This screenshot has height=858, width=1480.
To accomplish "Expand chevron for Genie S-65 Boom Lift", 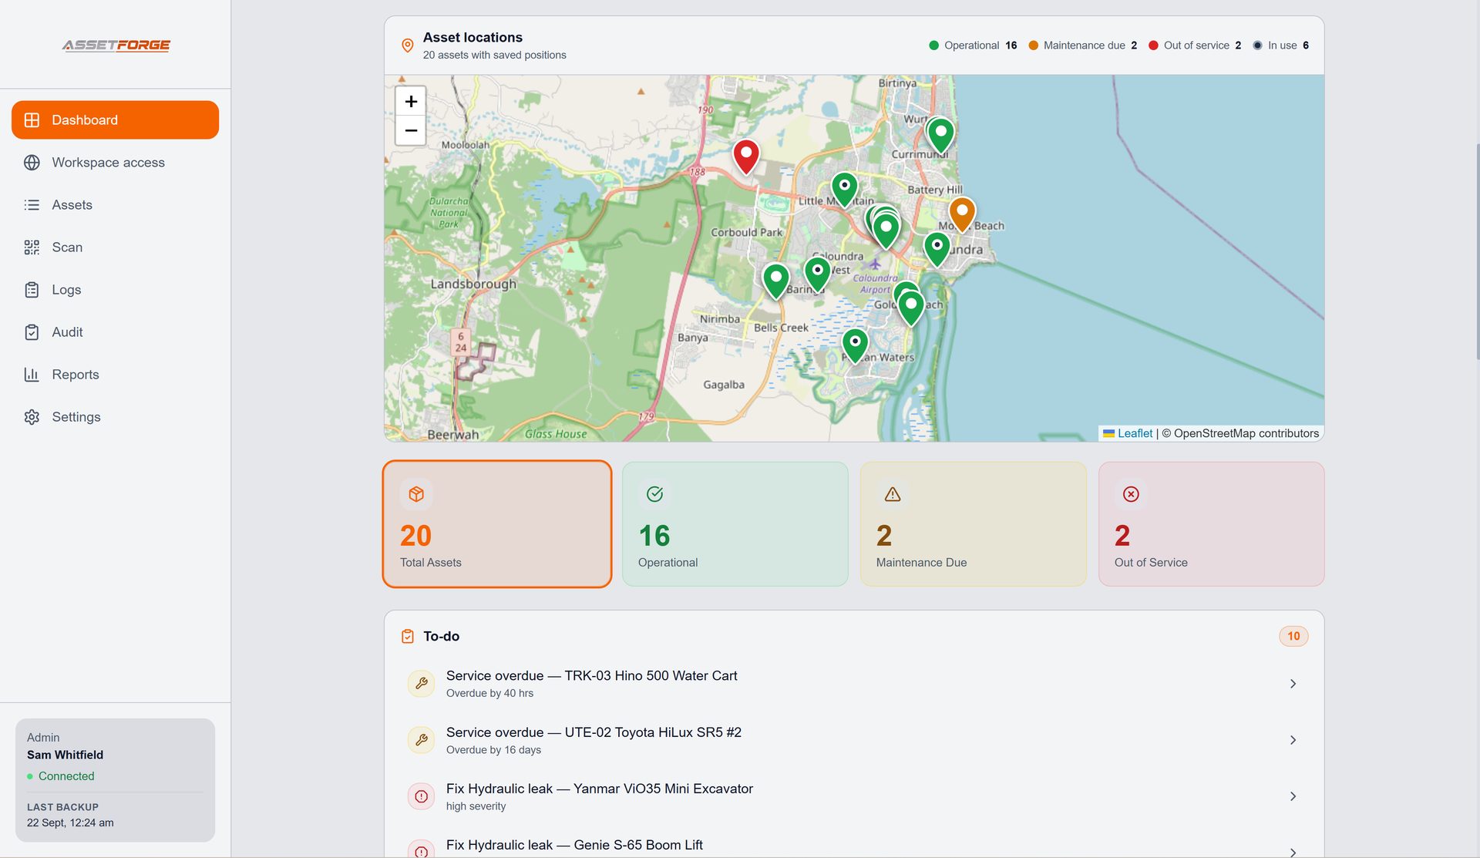I will (1293, 852).
